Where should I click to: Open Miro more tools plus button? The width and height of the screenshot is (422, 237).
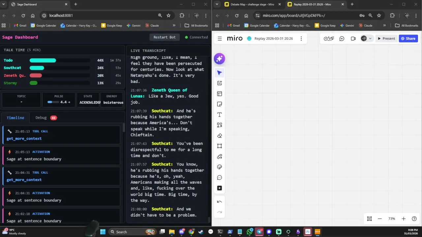[x=220, y=188]
